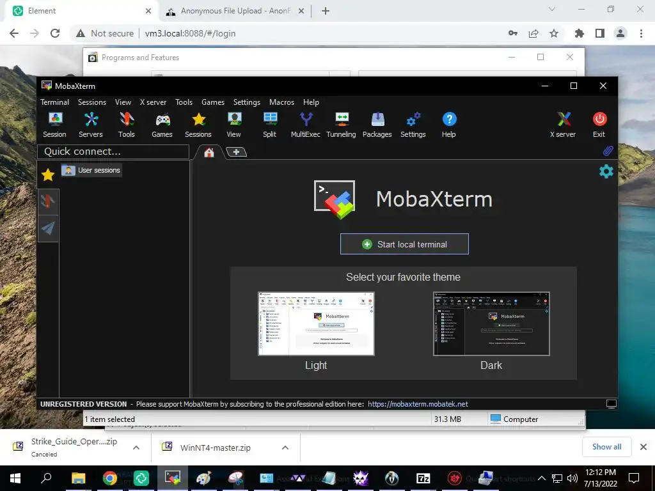The height and width of the screenshot is (491, 655).
Task: Open the Chrome tab search chevron
Action: pos(552,9)
